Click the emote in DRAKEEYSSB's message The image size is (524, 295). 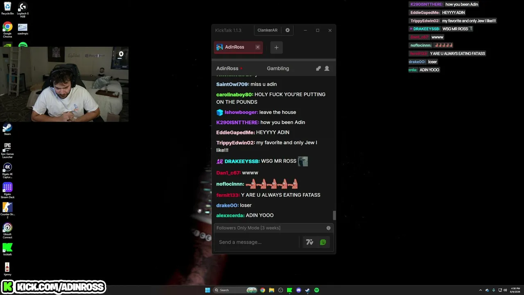tap(303, 161)
